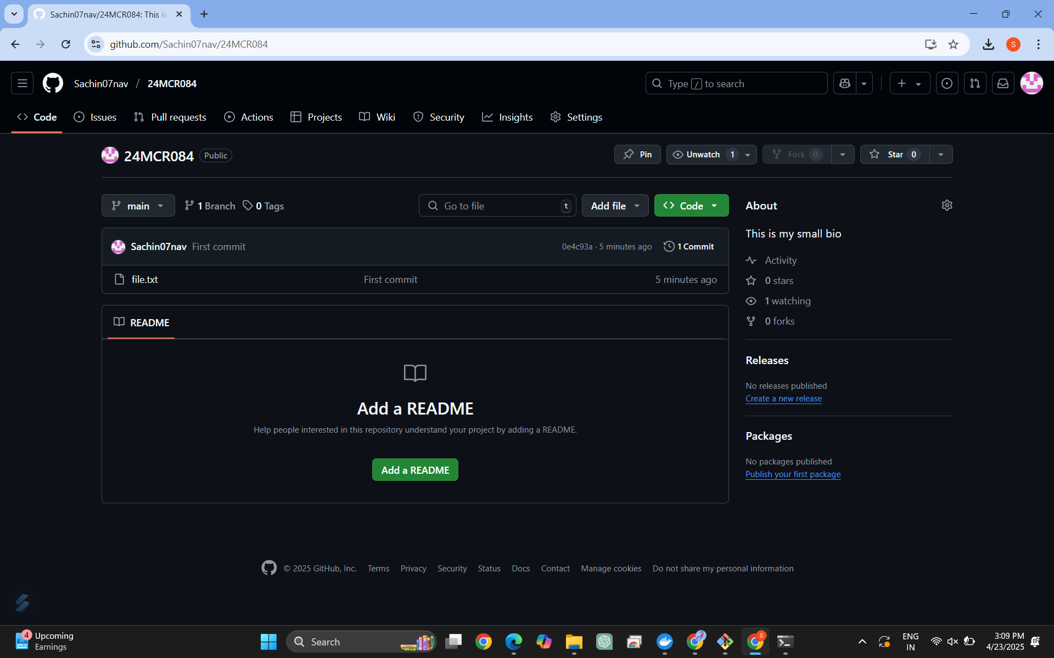1054x658 pixels.
Task: Click Create a new release link
Action: click(x=783, y=399)
